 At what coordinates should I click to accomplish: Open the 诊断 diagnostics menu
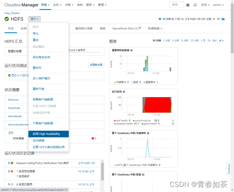click(x=69, y=5)
